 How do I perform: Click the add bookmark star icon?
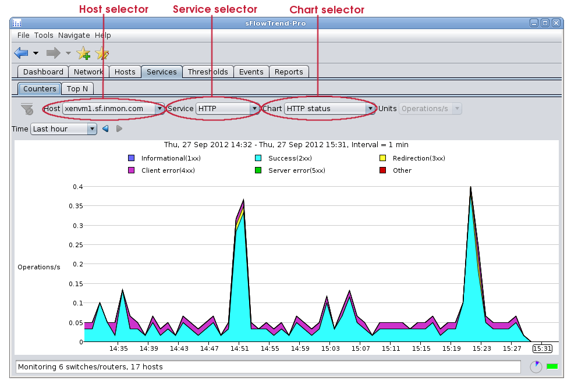(83, 54)
